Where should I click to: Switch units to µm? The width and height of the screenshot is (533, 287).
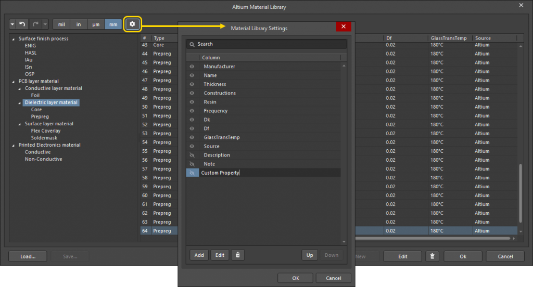[96, 24]
